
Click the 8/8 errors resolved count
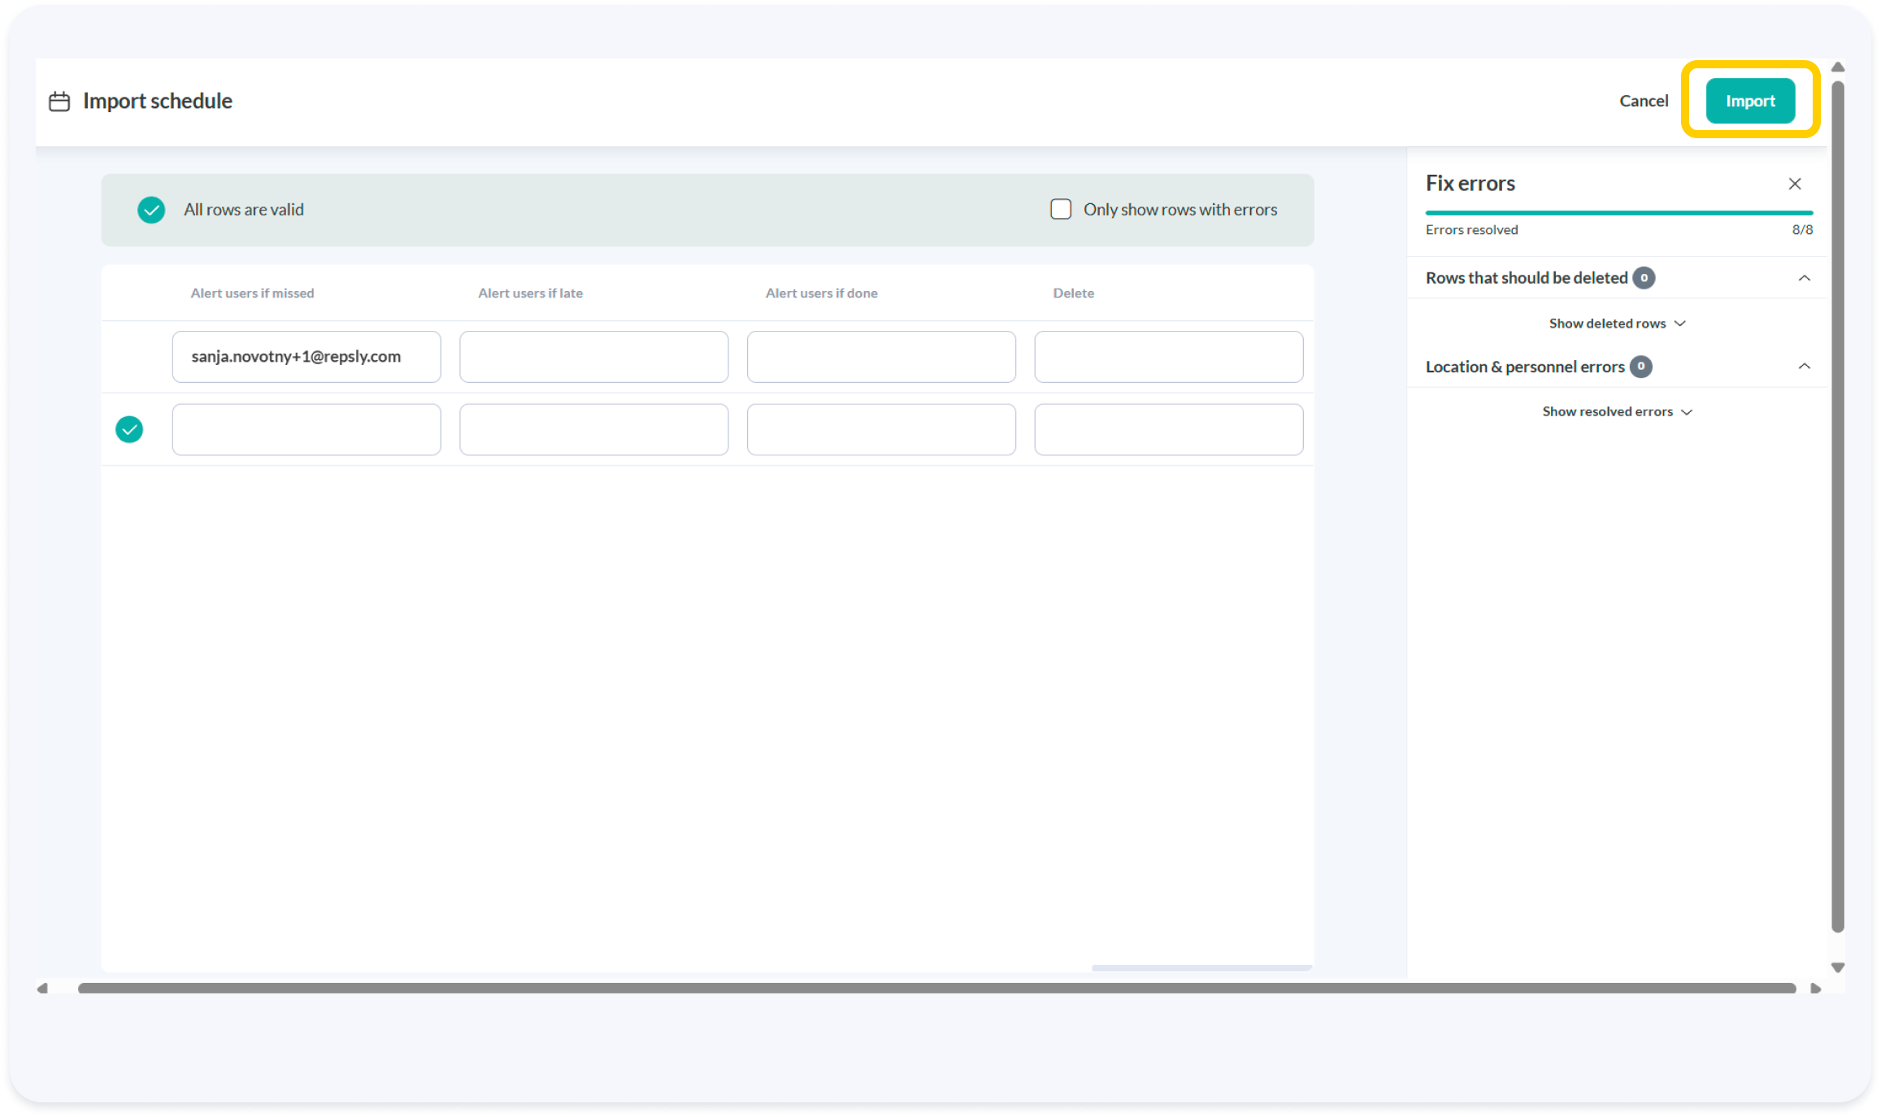click(x=1802, y=230)
